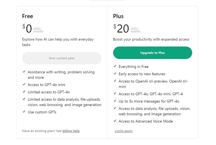Click the Upgrade to Plus button
This screenshot has width=216, height=145.
(x=153, y=53)
